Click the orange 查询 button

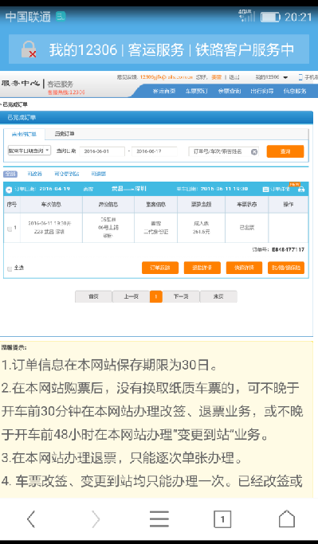(x=285, y=151)
